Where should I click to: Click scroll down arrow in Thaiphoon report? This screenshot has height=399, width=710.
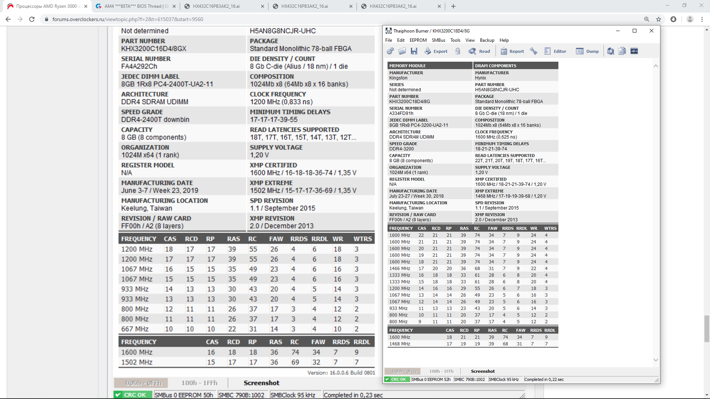[656, 360]
